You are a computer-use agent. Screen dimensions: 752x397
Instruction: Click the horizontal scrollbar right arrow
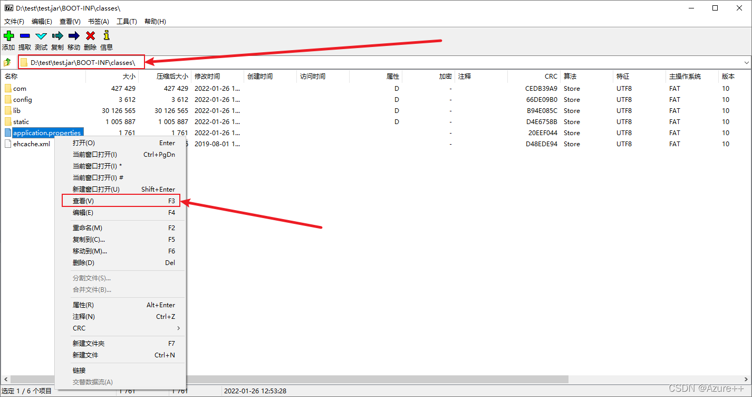click(x=747, y=380)
